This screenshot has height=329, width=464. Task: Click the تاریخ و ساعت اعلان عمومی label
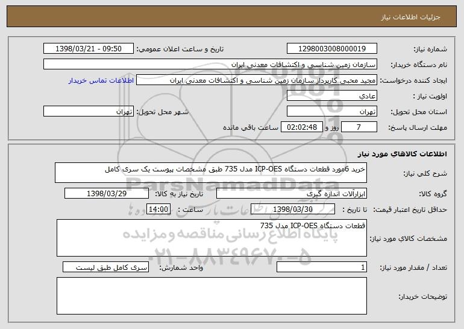coord(180,50)
